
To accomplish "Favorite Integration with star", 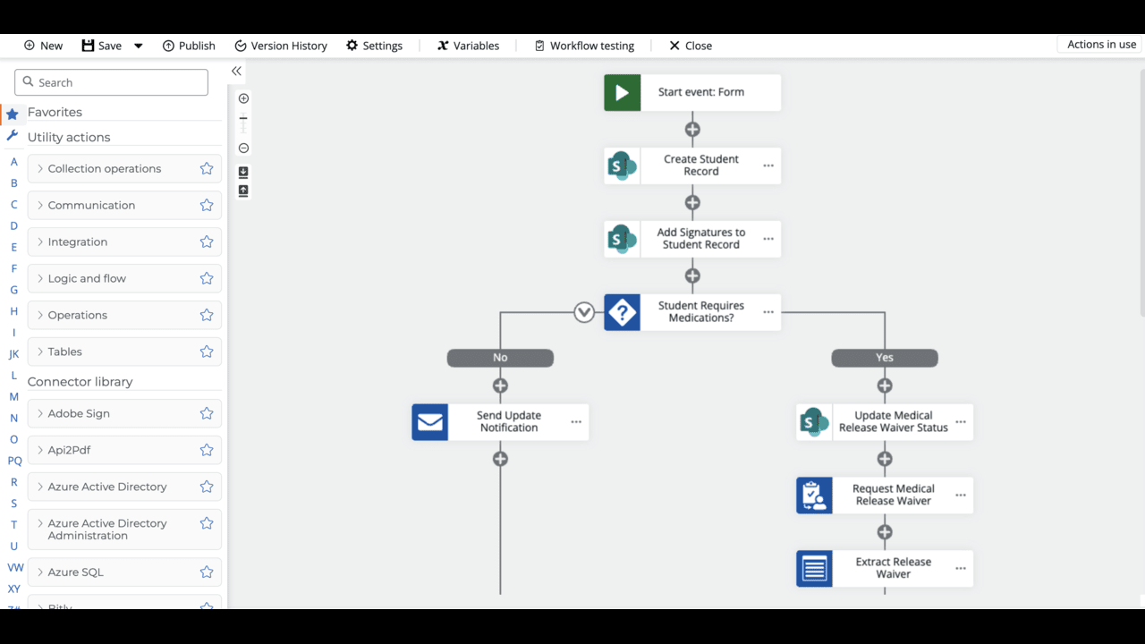I will pyautogui.click(x=207, y=241).
